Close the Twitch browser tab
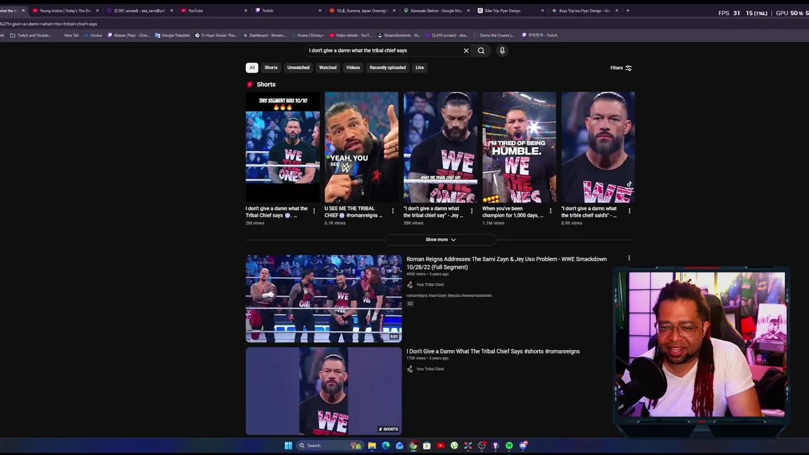Screen dimensions: 809x455 [x=319, y=10]
